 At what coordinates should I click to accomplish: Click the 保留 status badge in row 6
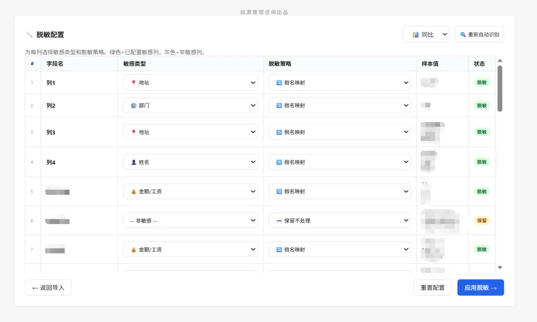click(482, 221)
